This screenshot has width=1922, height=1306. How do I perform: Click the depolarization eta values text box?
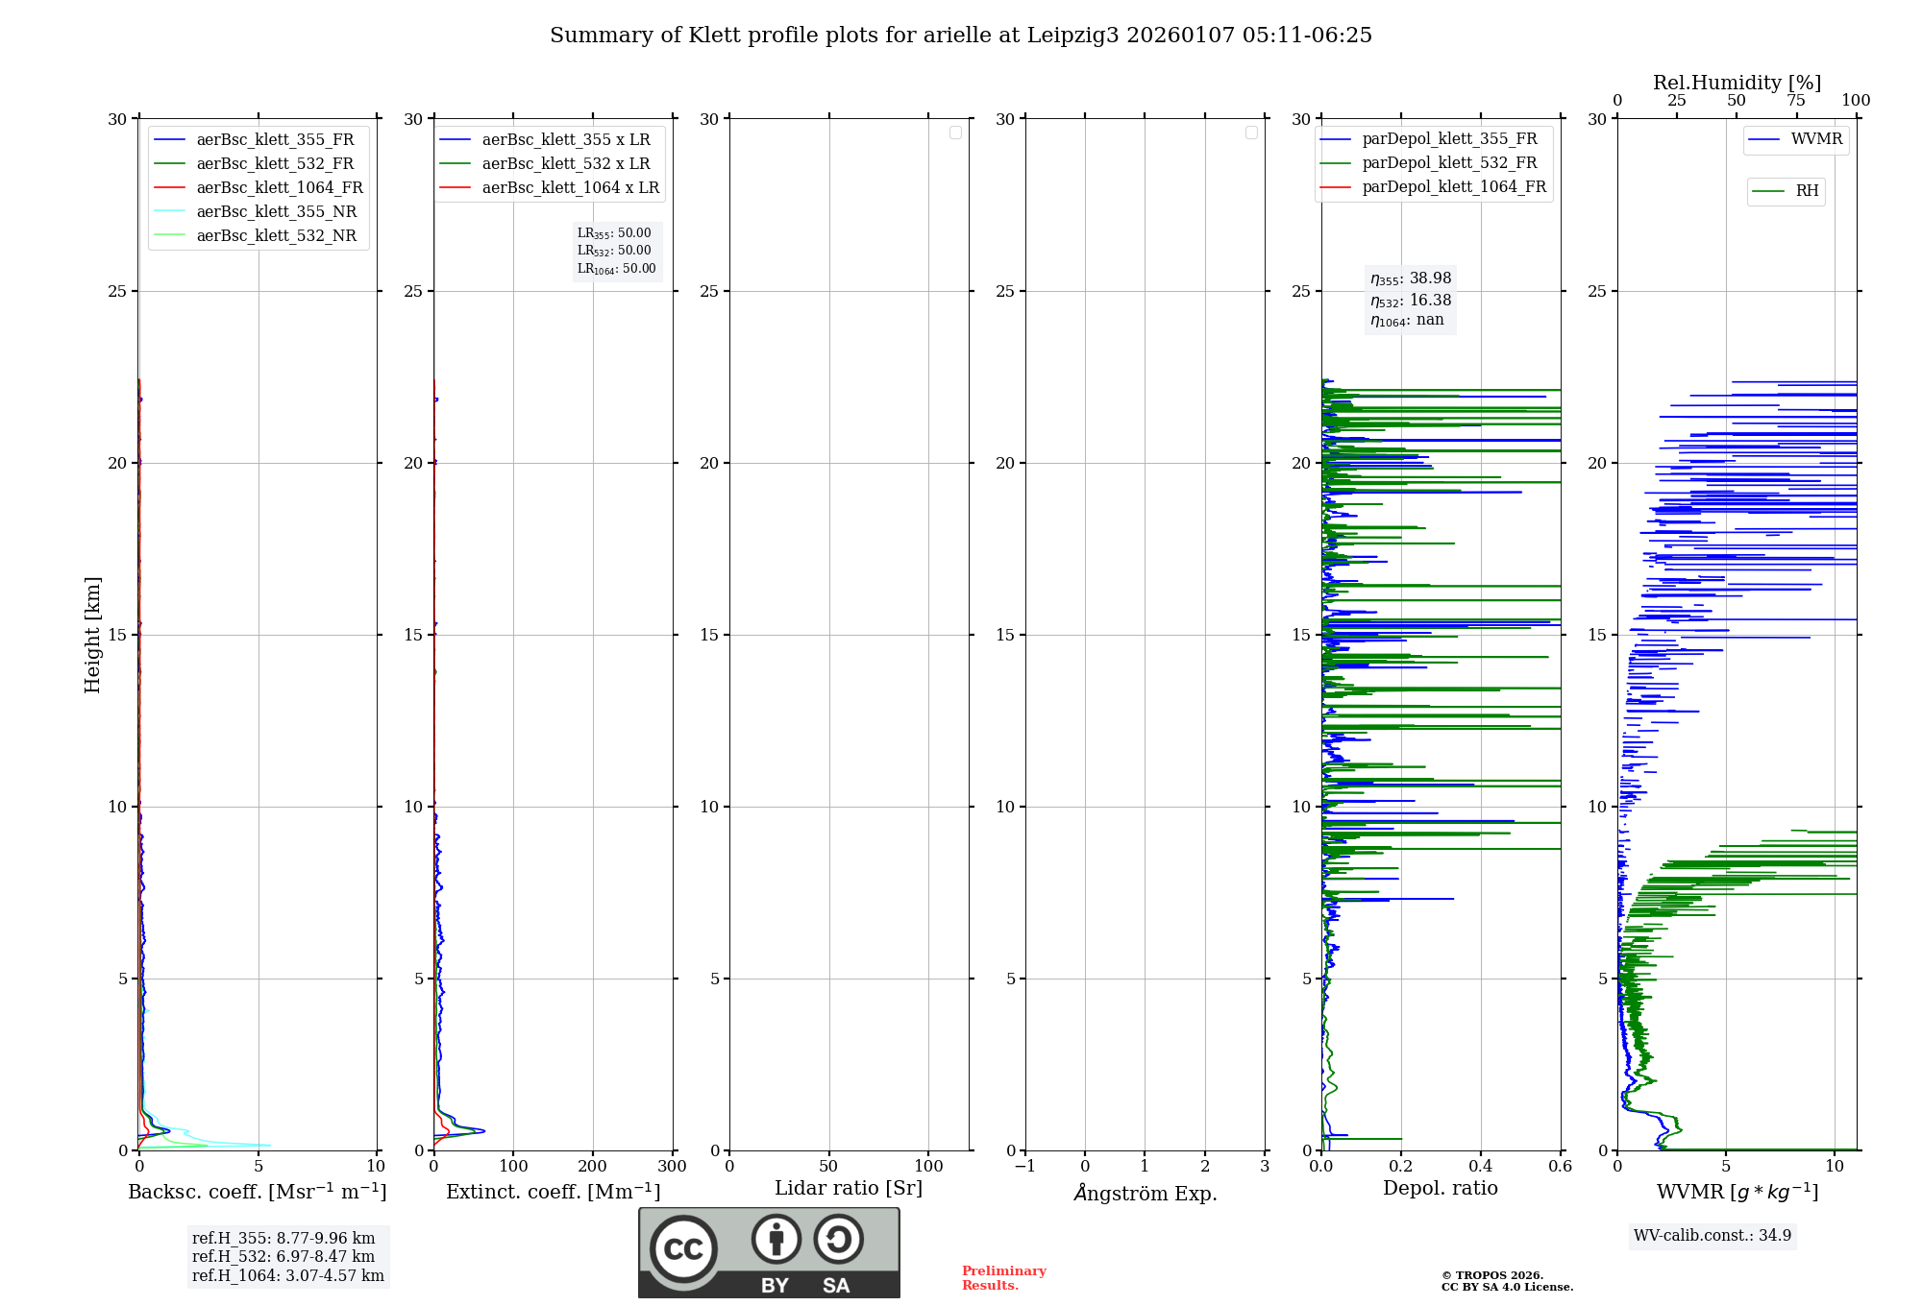(1410, 299)
